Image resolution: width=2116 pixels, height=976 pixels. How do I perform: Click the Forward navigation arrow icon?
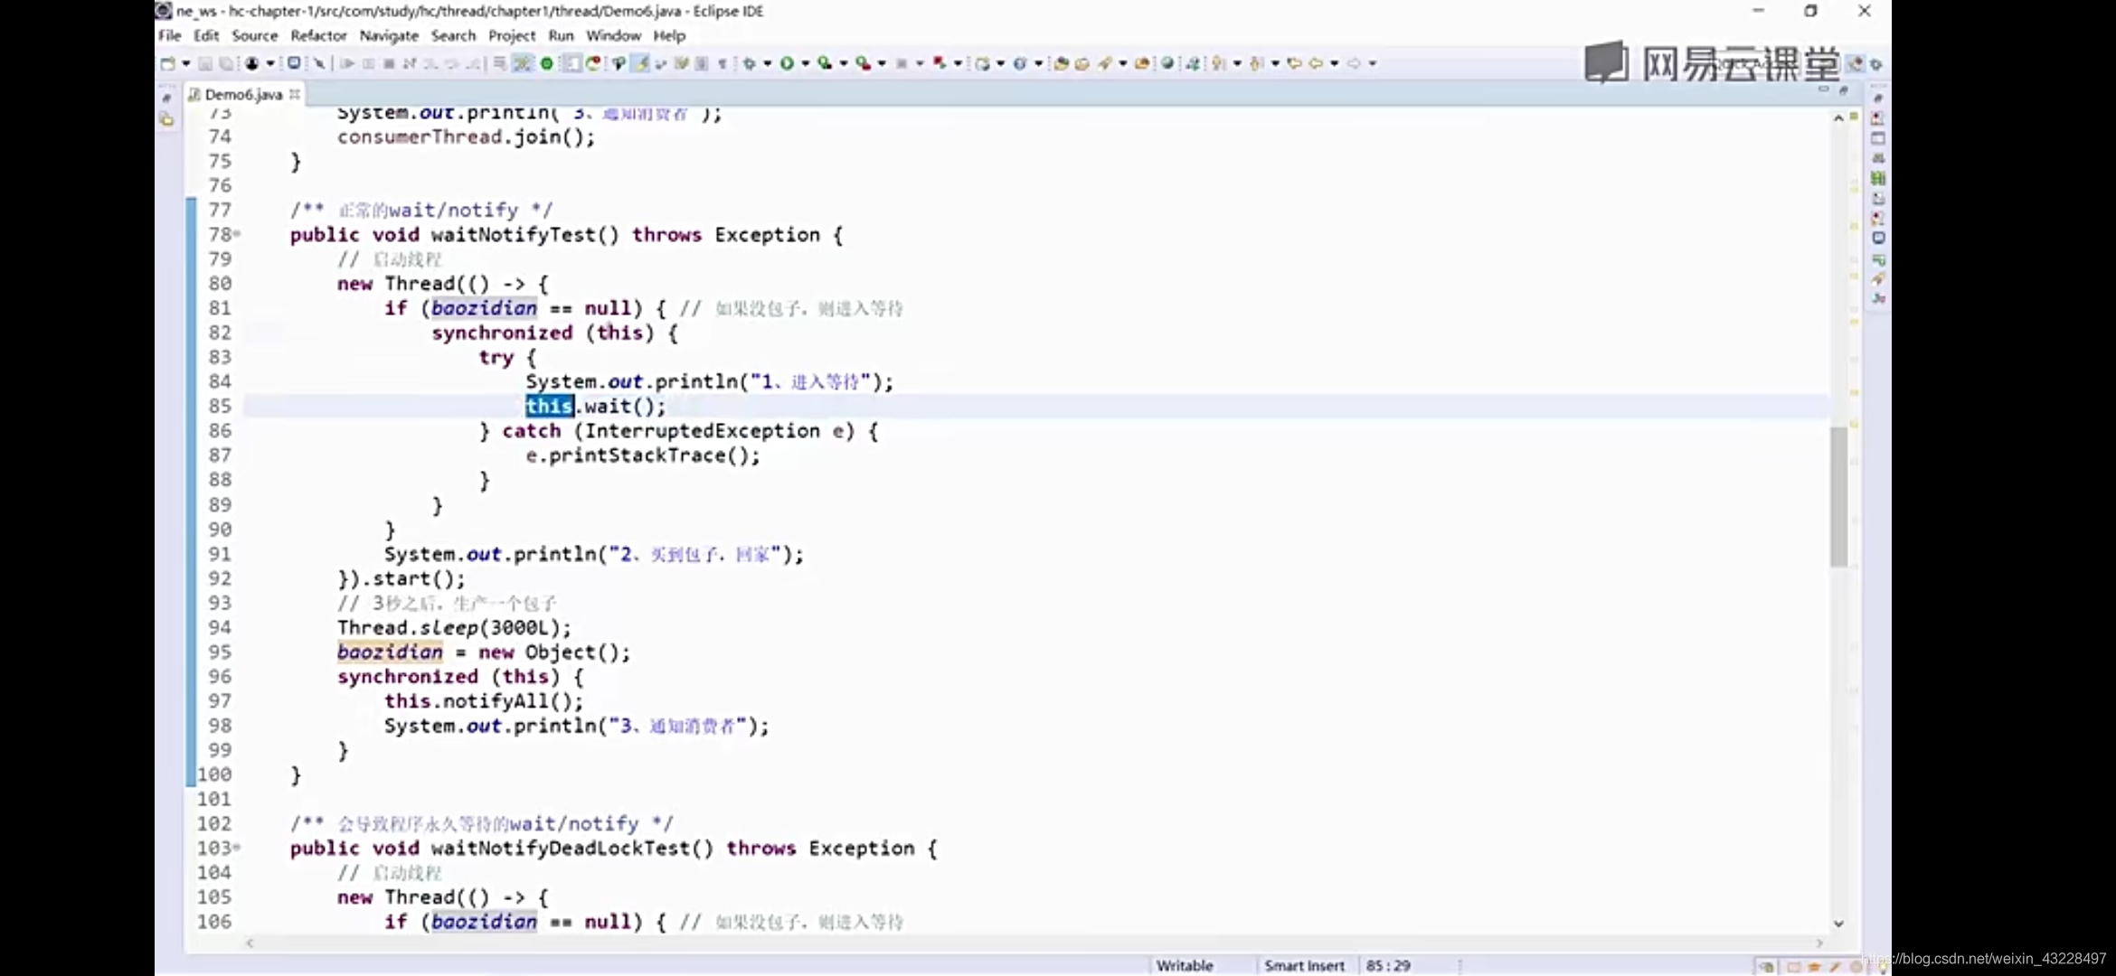point(1354,63)
